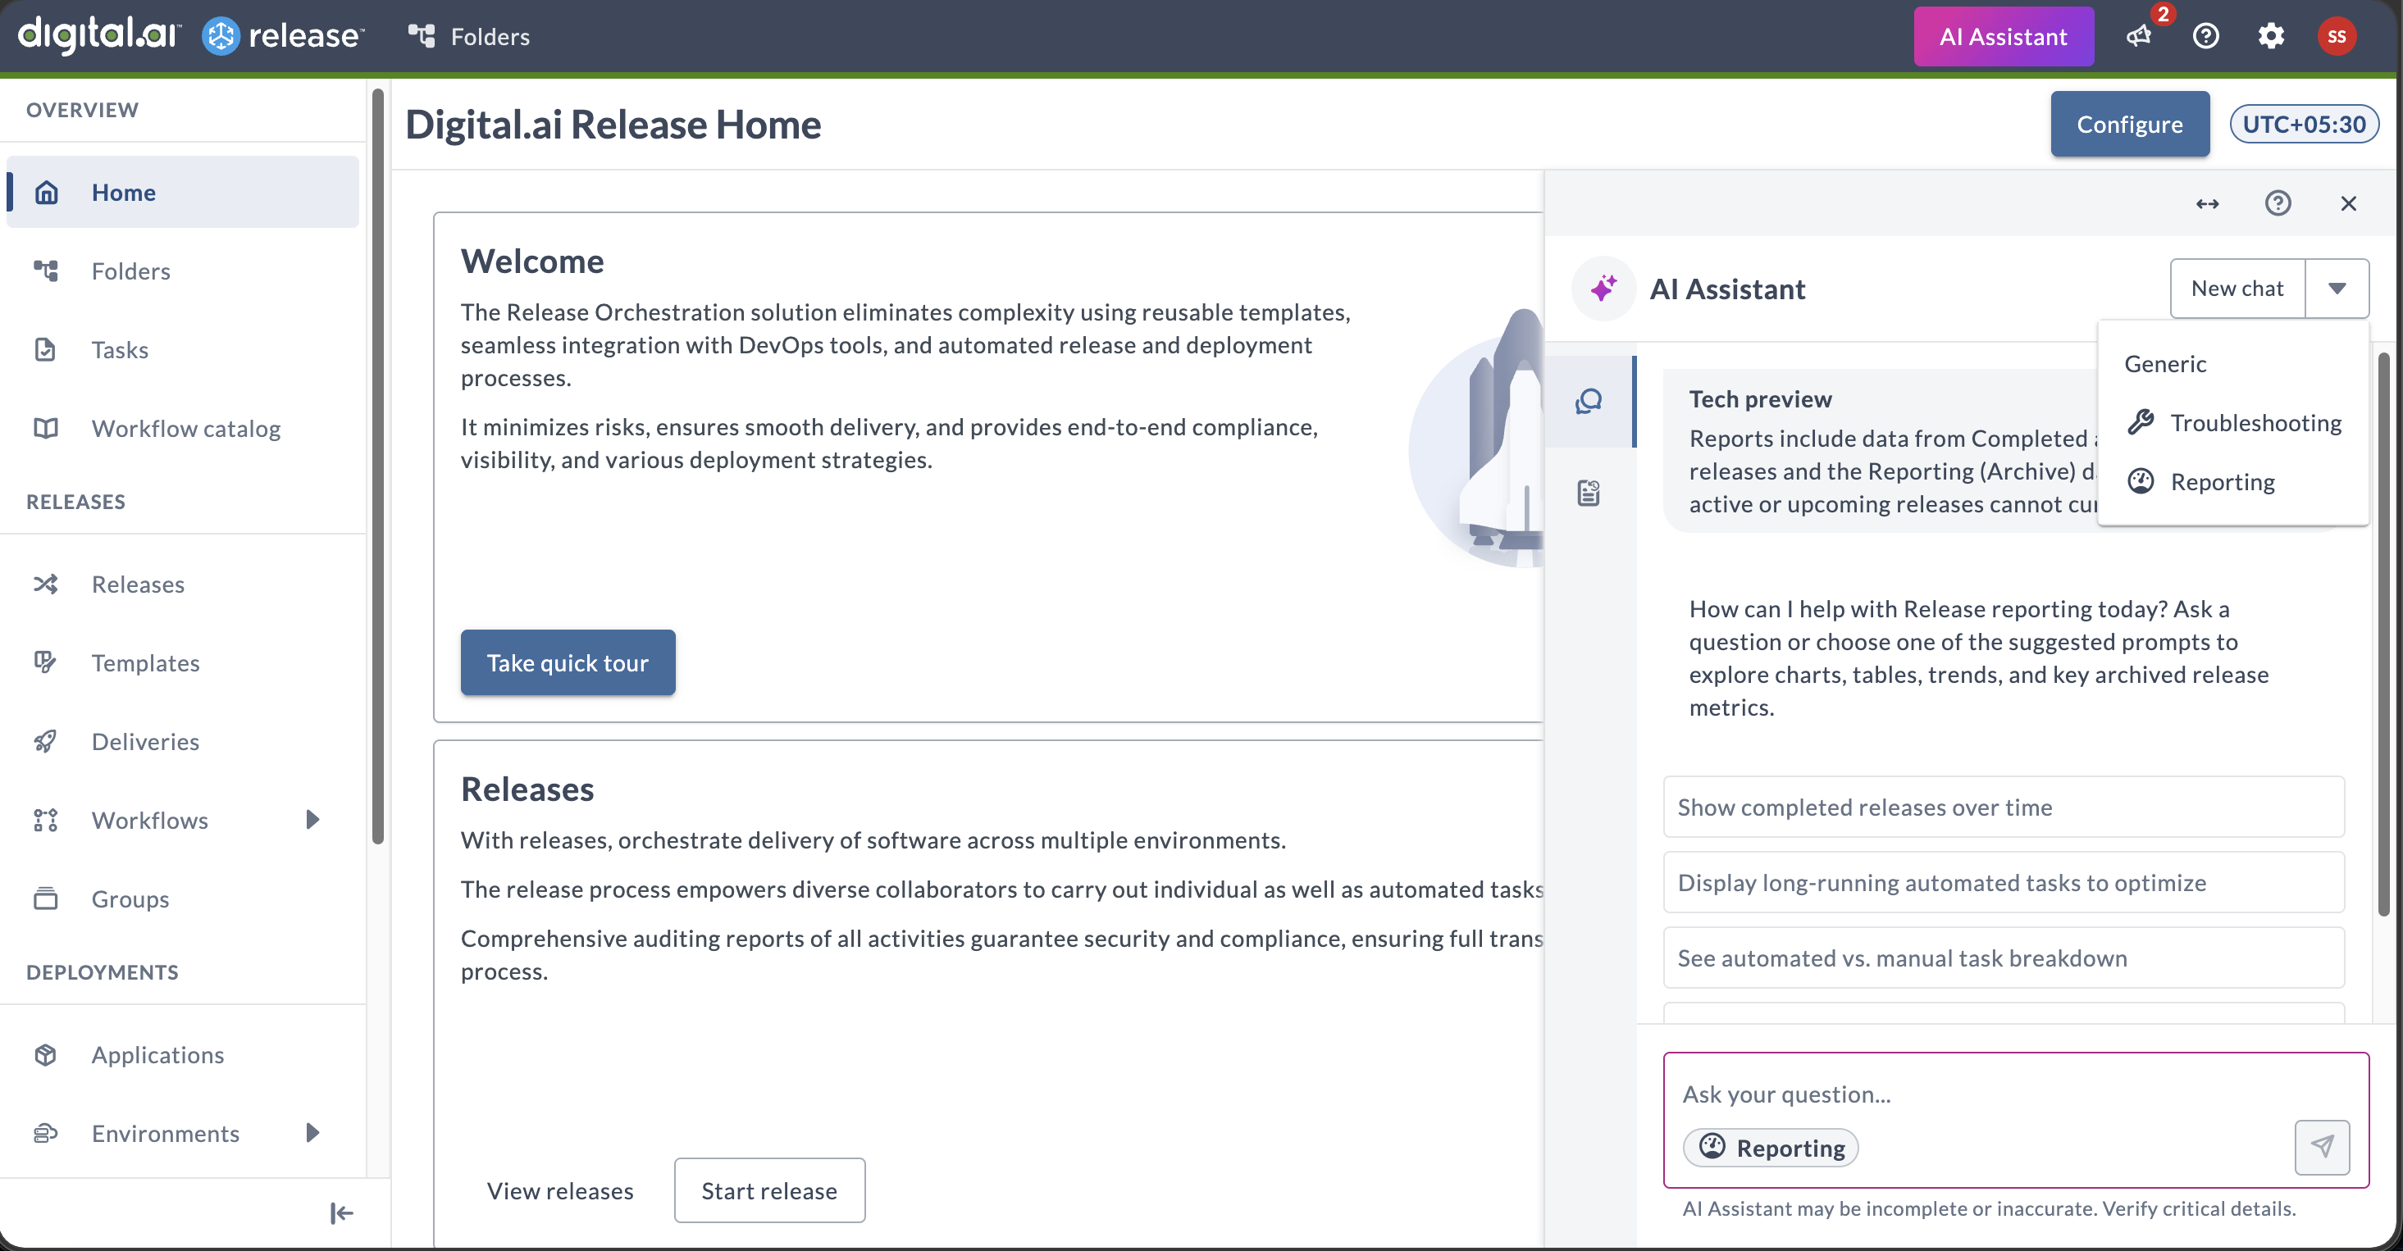Click the sidebar vertical scrollbar
Viewport: 2403px width, 1251px height.
(378, 466)
